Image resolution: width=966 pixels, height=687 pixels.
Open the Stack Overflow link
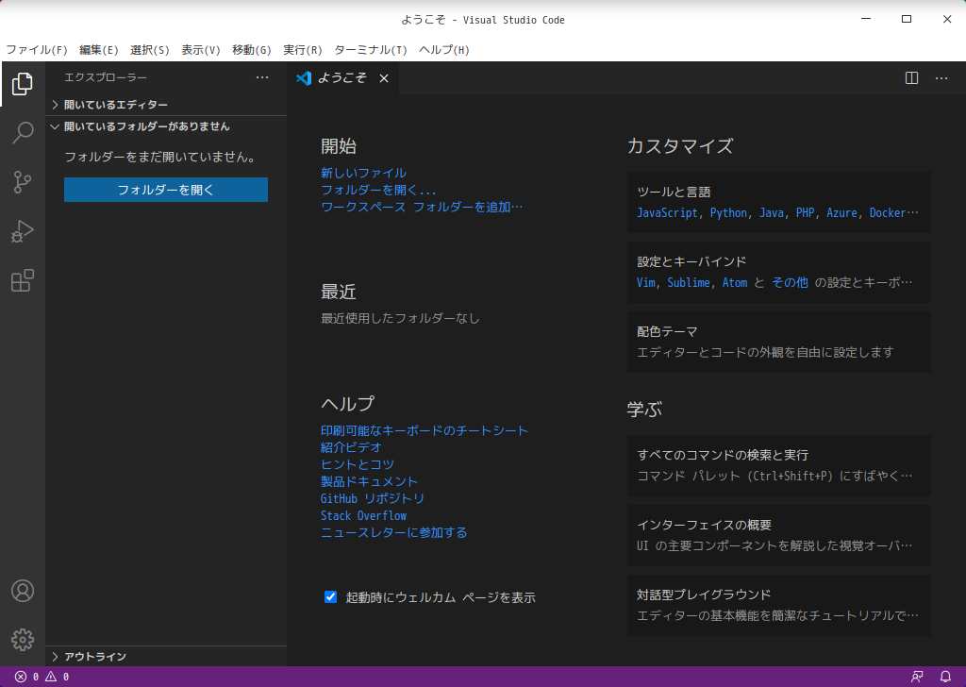pos(363,515)
